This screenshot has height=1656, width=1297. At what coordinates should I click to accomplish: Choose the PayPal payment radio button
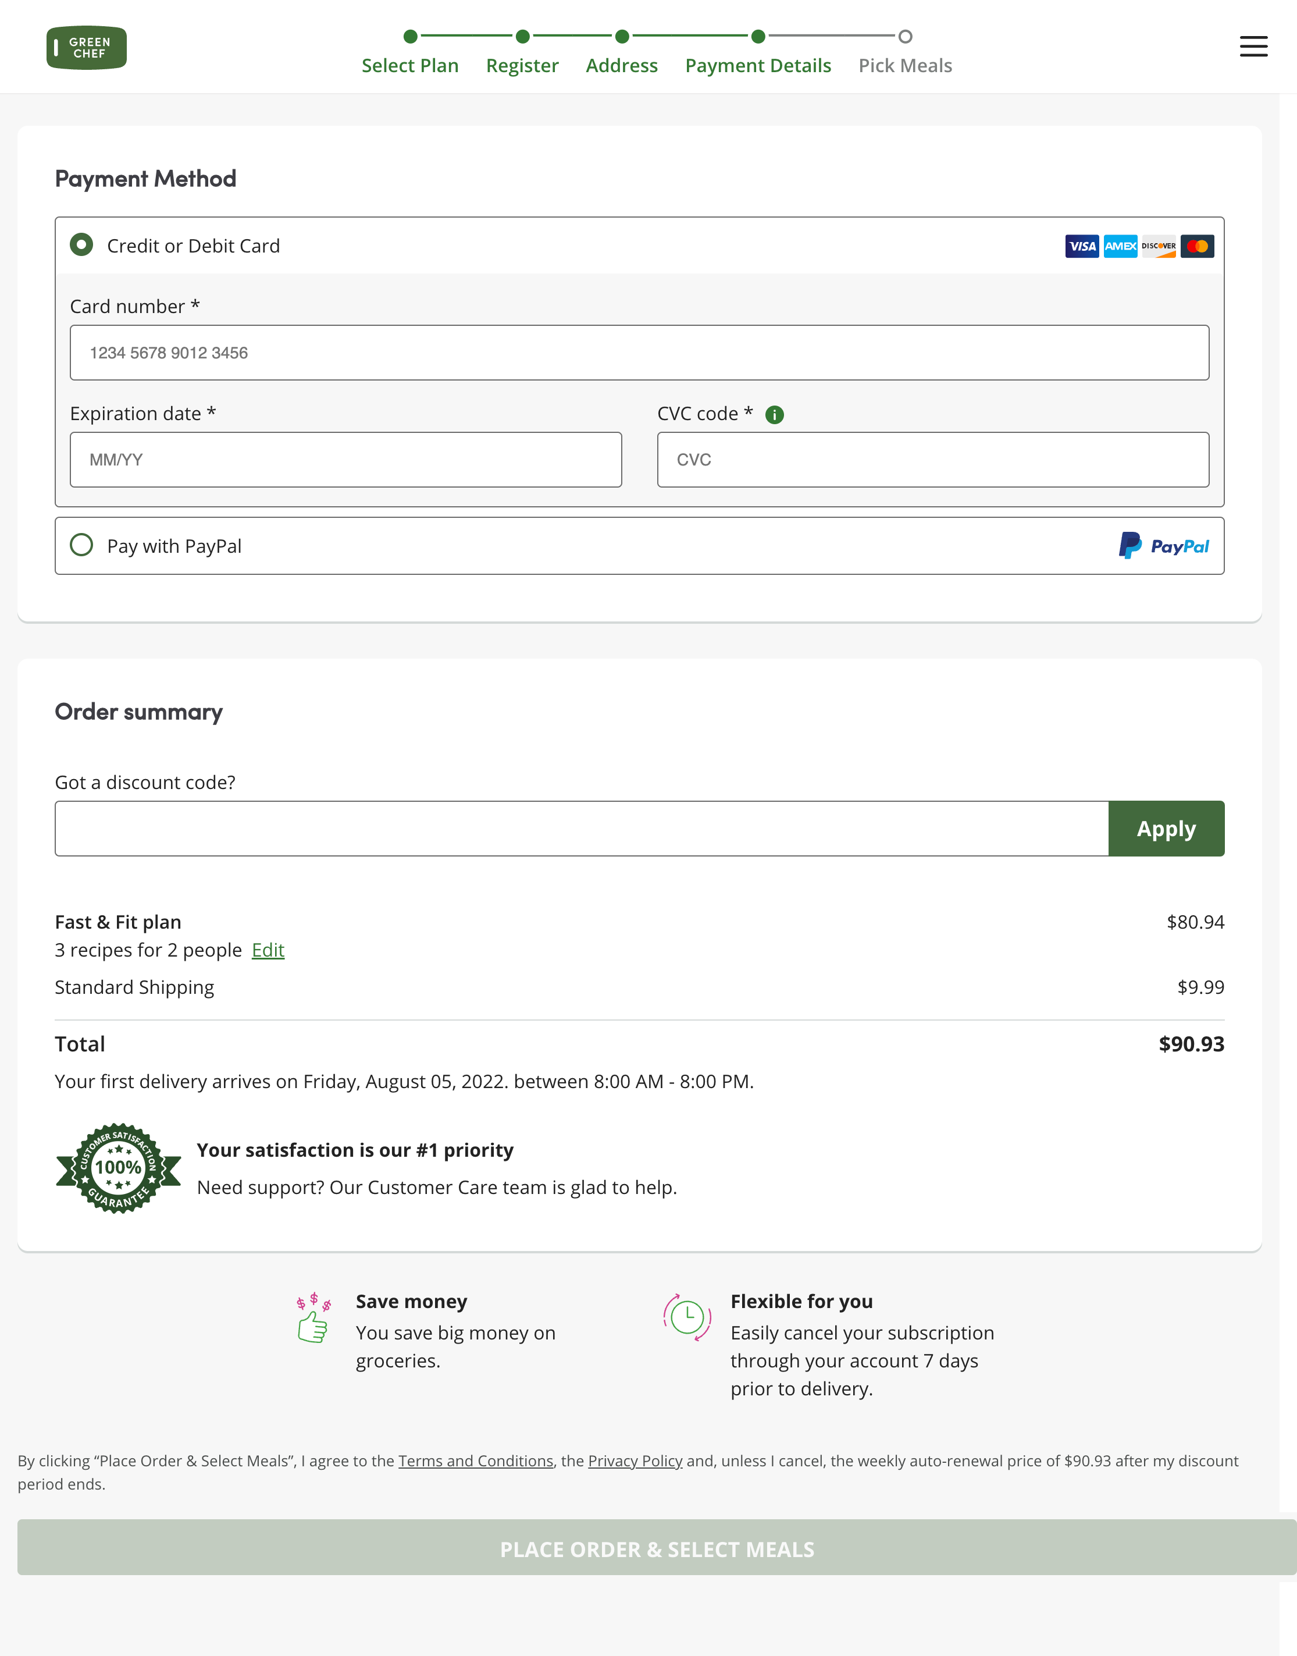click(82, 545)
